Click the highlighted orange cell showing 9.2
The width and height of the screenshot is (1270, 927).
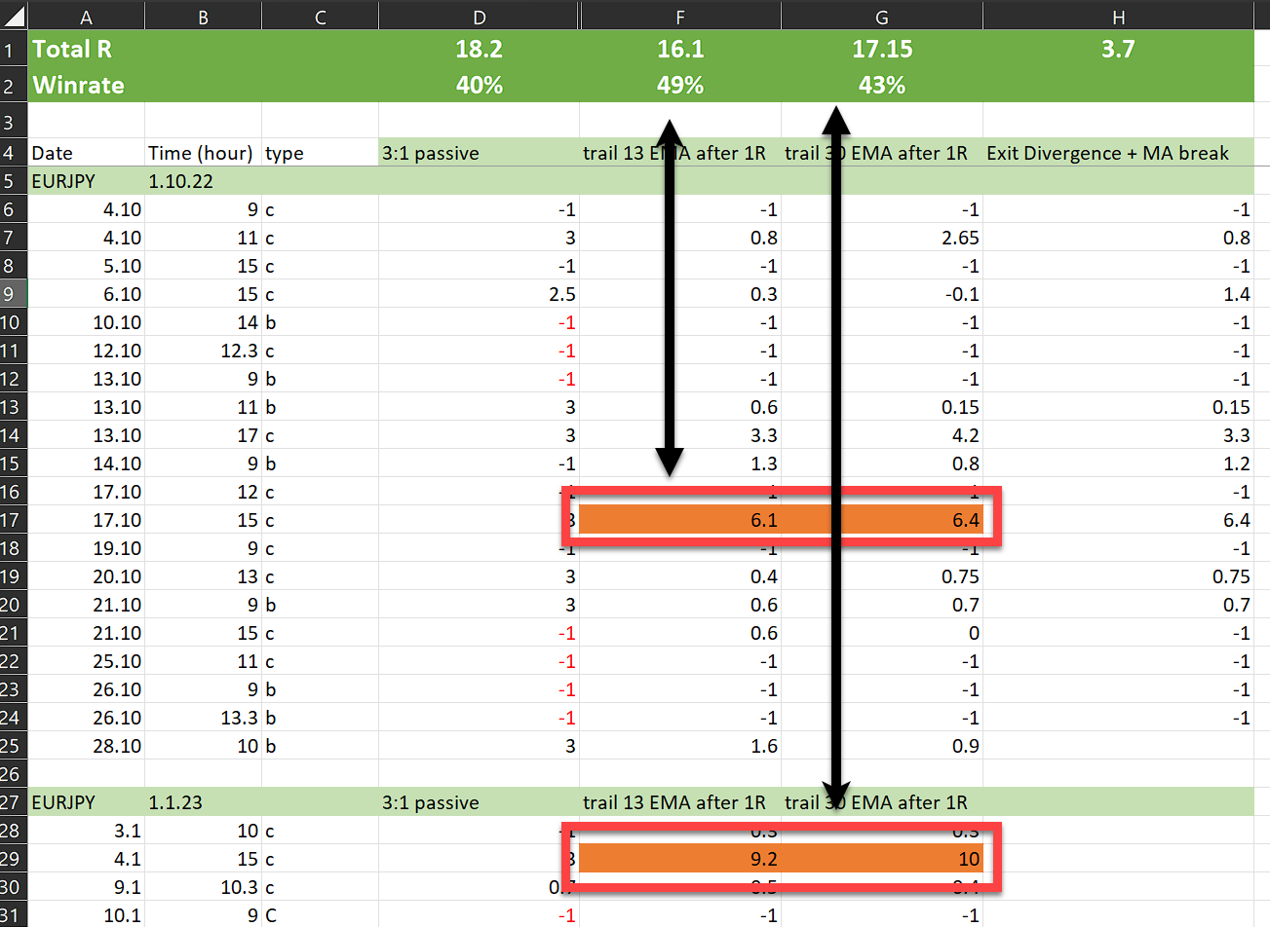679,858
